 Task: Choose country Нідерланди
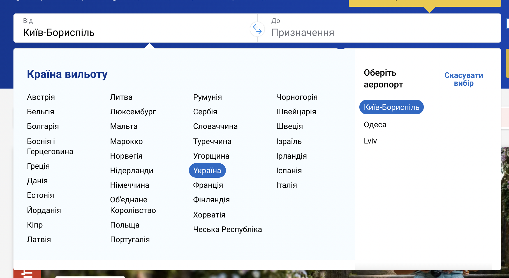point(132,171)
